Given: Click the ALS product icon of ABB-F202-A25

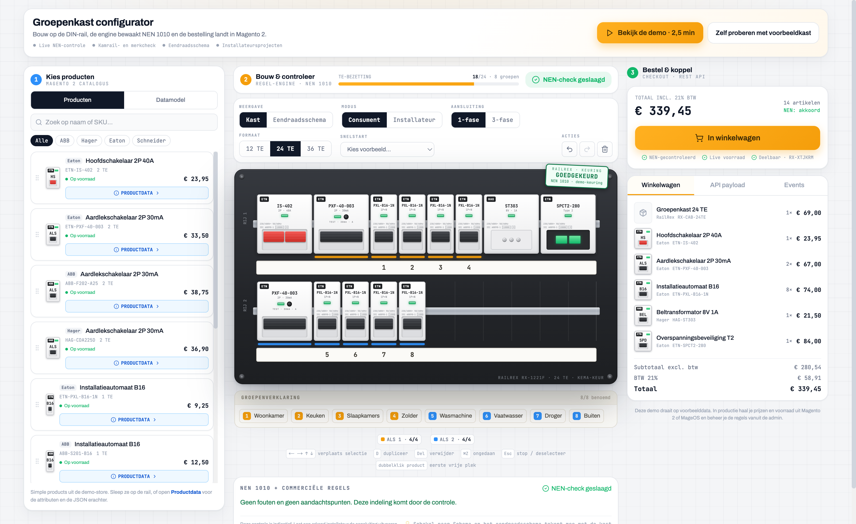Looking at the screenshot, I should pyautogui.click(x=53, y=291).
